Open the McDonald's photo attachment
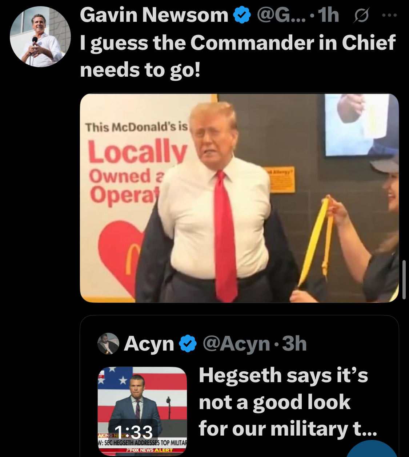 coord(239,198)
